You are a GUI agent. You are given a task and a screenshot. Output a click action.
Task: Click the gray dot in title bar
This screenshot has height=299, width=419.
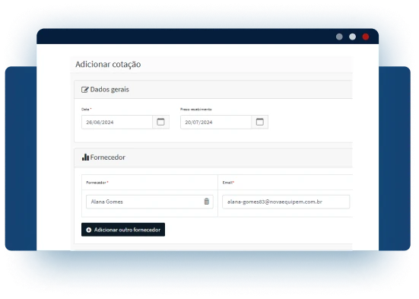[339, 37]
